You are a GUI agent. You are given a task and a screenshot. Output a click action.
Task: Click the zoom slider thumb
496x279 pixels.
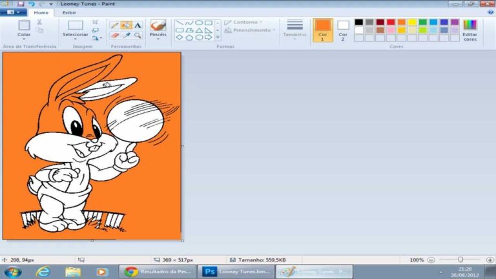460,260
